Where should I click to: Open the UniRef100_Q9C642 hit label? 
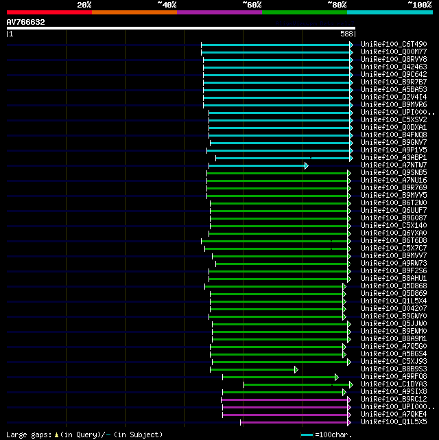[x=394, y=75]
